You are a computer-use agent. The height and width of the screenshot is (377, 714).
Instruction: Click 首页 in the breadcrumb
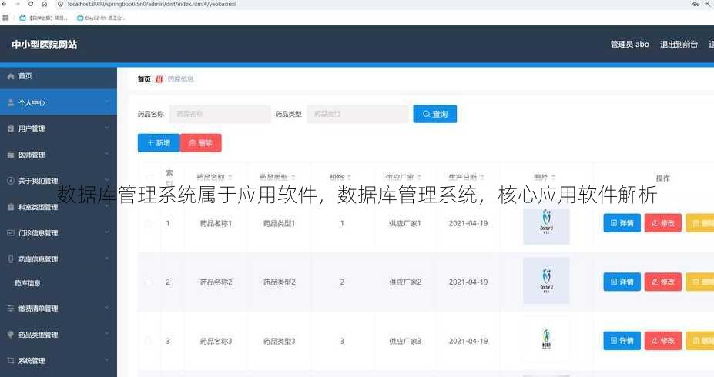[144, 79]
